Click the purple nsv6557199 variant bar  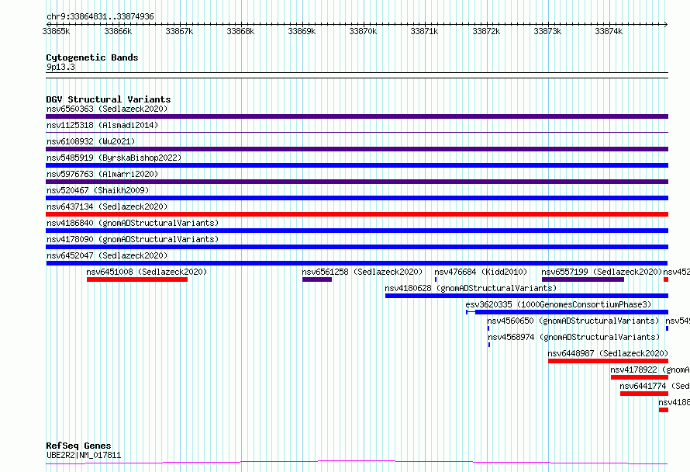coord(583,279)
